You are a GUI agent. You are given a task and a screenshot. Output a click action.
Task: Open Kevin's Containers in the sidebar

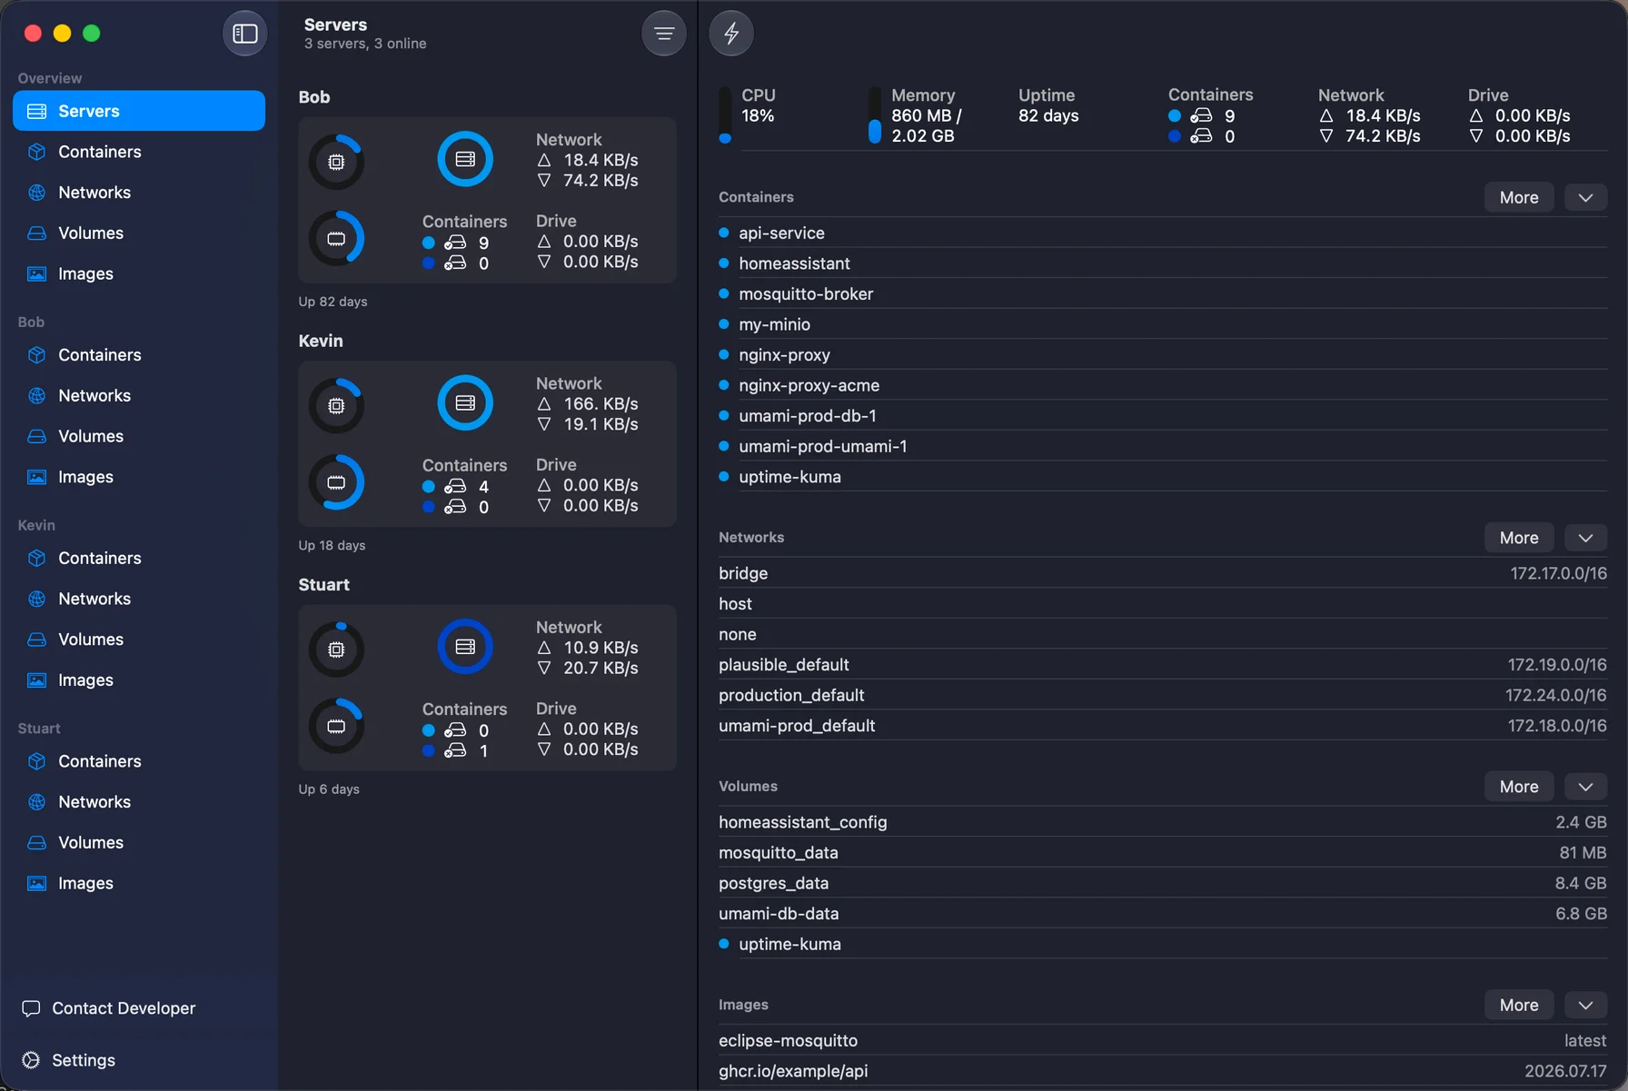click(x=139, y=559)
